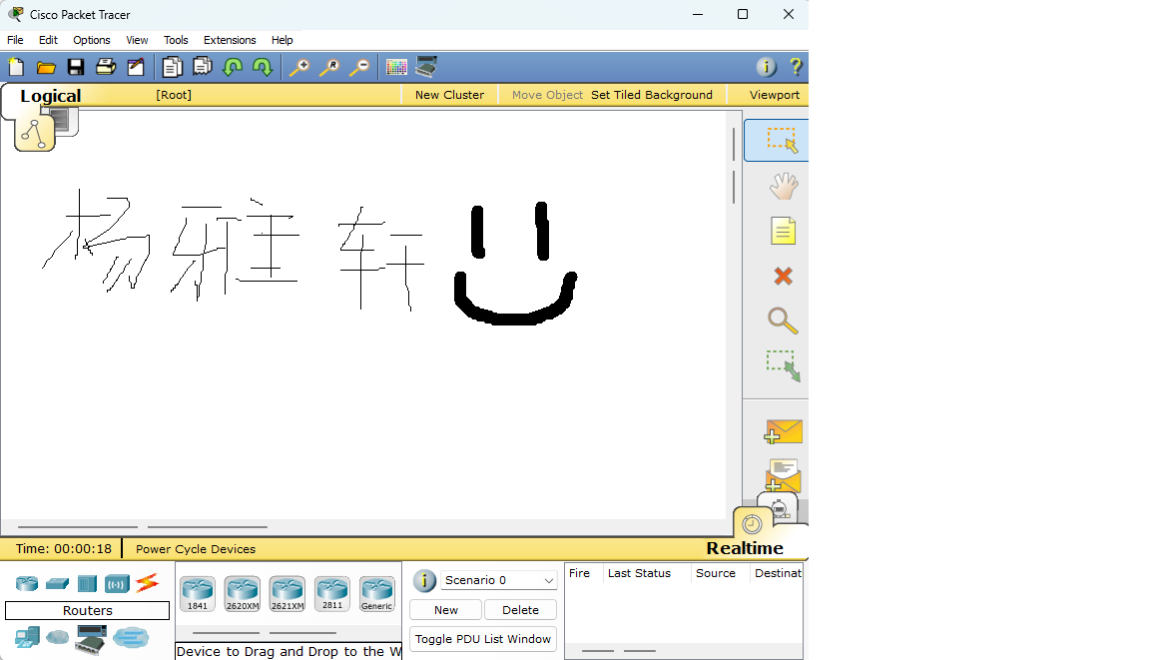Pick the 2811 router device

click(332, 593)
